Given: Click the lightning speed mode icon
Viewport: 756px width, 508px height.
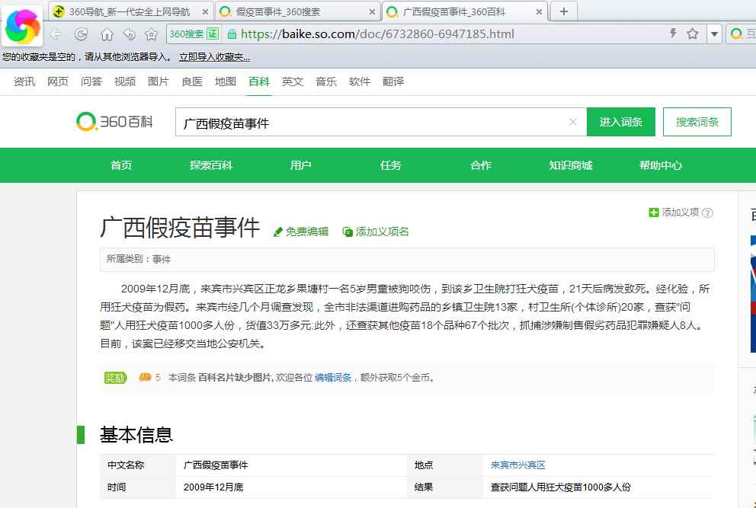Looking at the screenshot, I should tap(673, 34).
